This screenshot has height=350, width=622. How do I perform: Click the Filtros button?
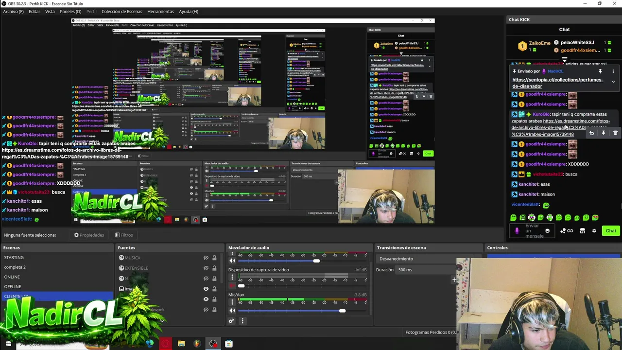coord(124,235)
